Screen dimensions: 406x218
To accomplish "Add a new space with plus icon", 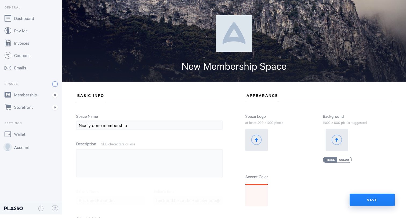I will pos(55,84).
